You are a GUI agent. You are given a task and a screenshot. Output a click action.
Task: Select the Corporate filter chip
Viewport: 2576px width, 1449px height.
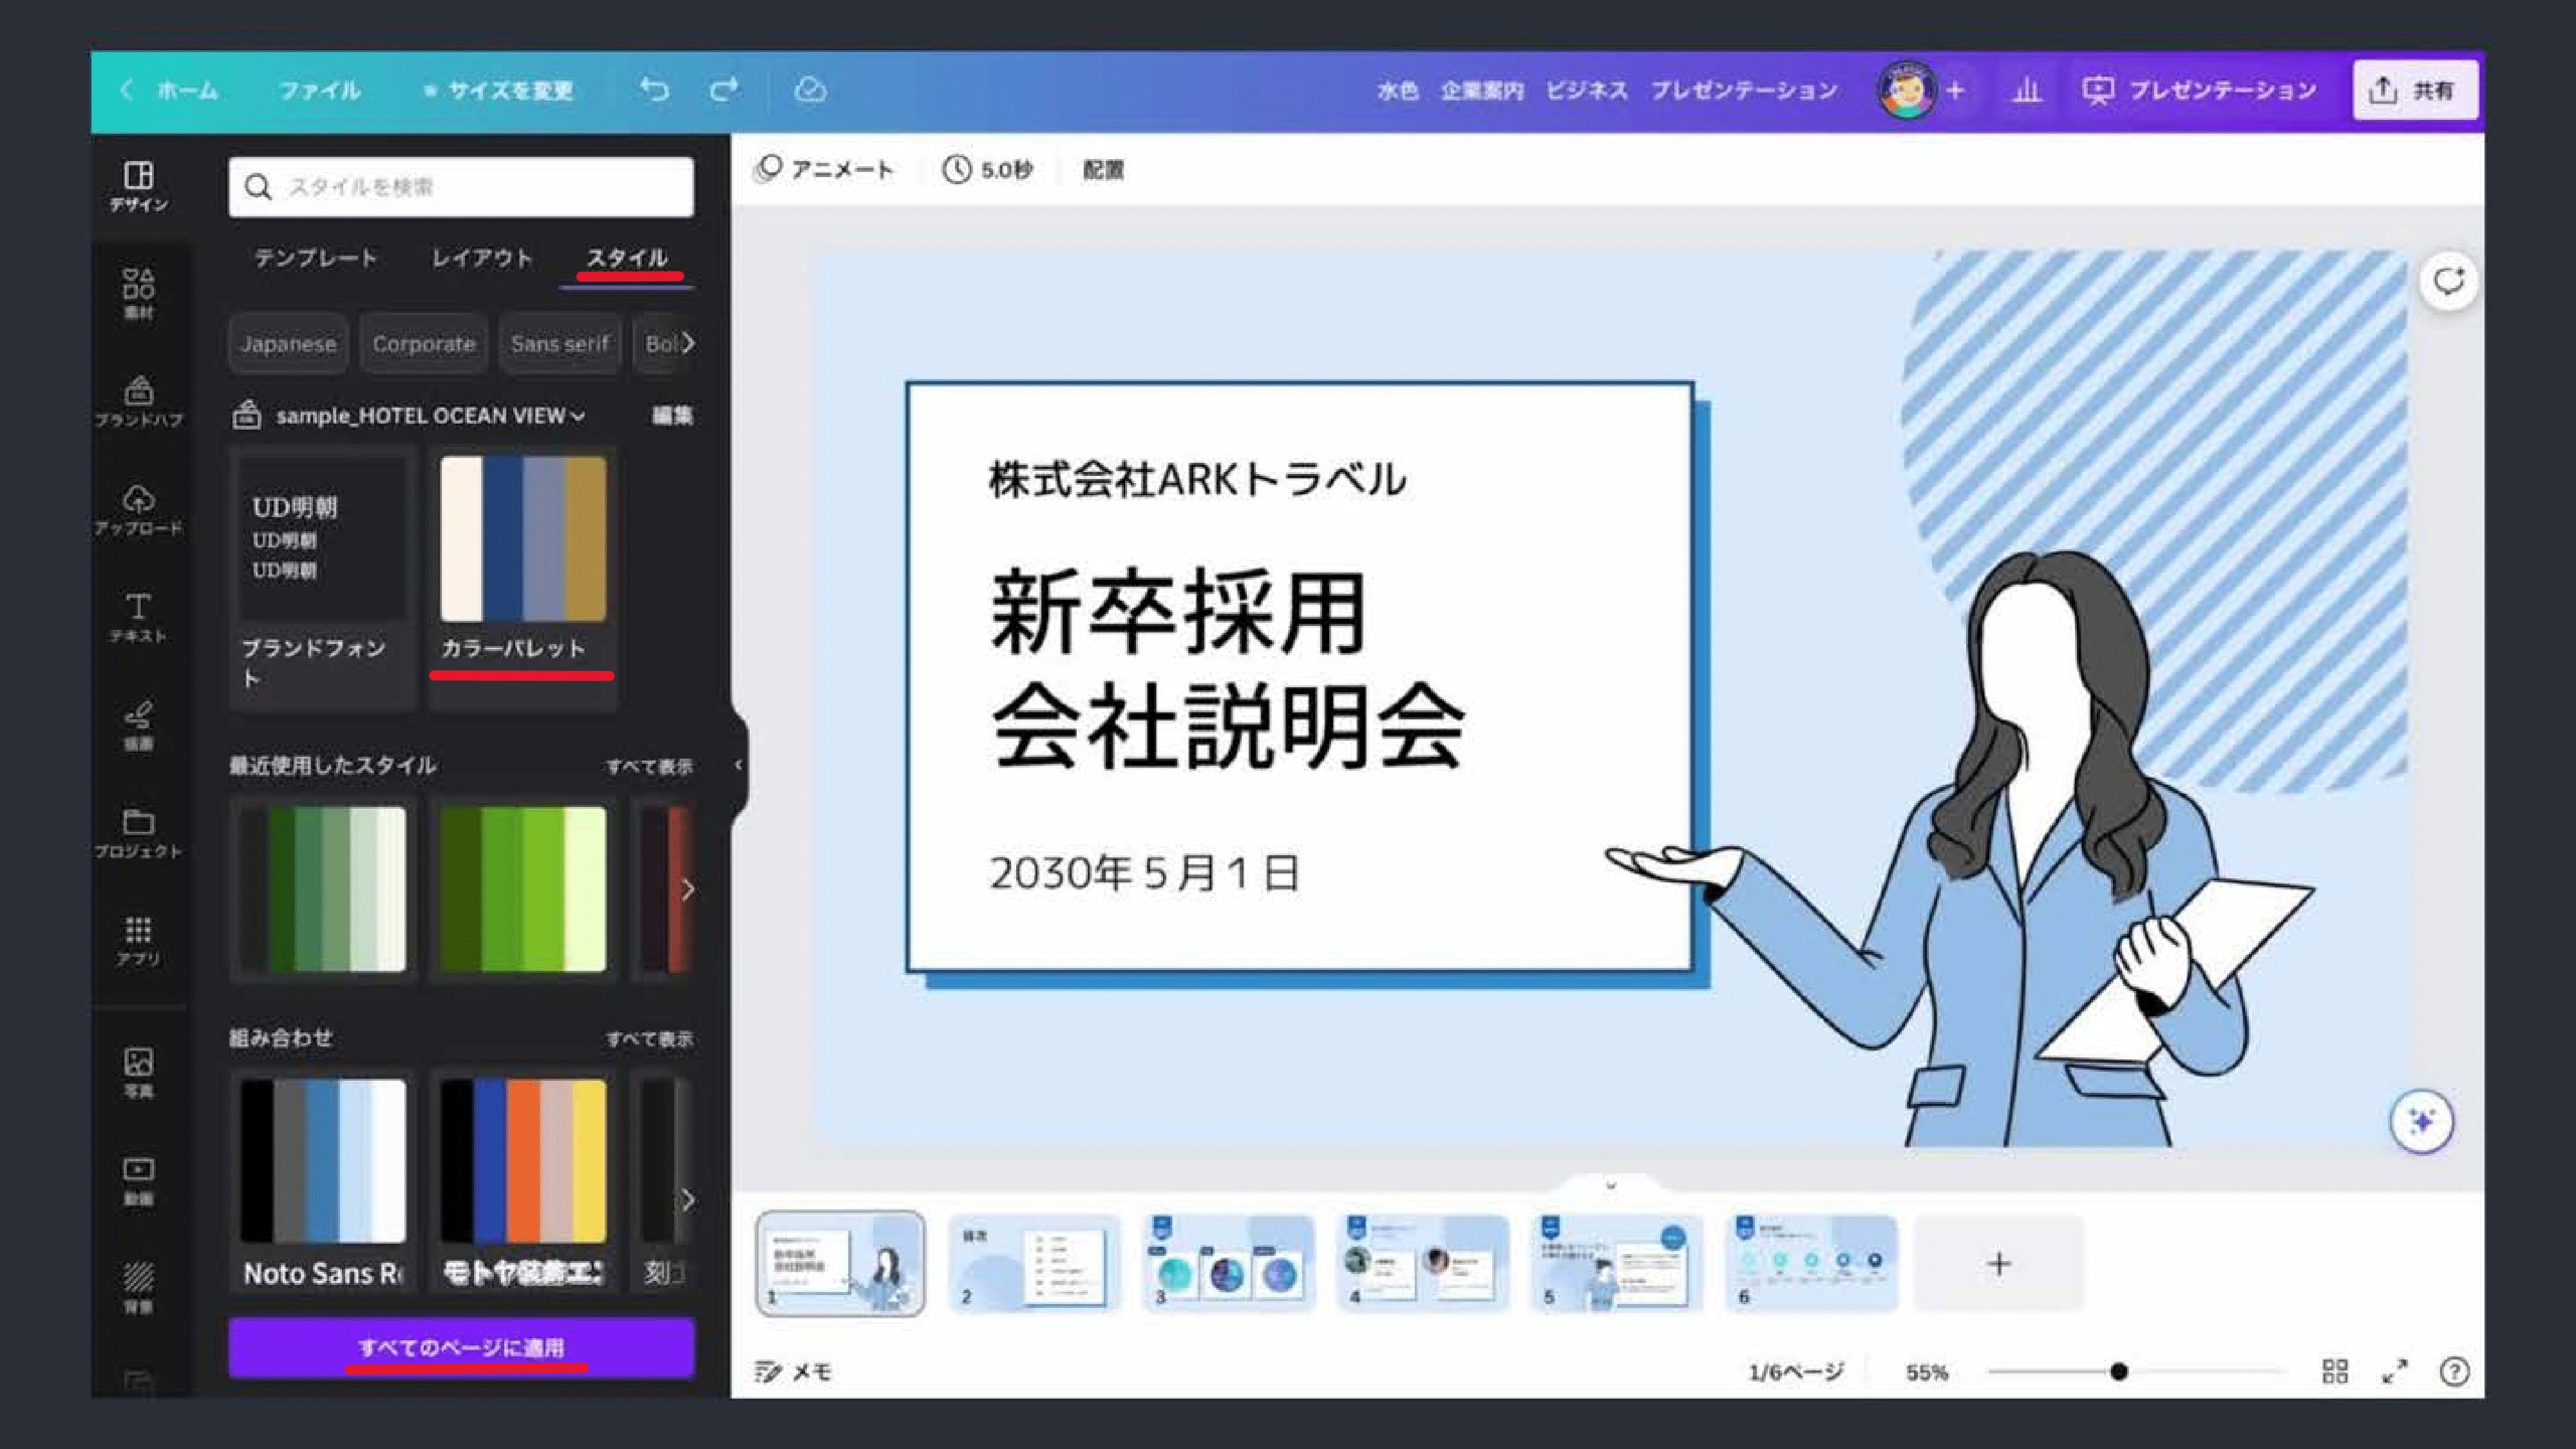pos(423,343)
